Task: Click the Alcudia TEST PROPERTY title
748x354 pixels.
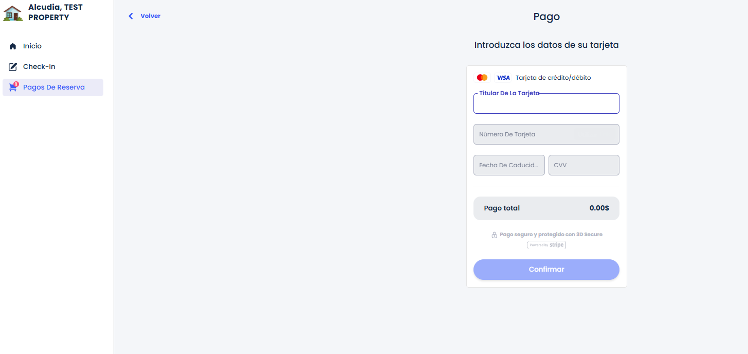Action: 55,12
